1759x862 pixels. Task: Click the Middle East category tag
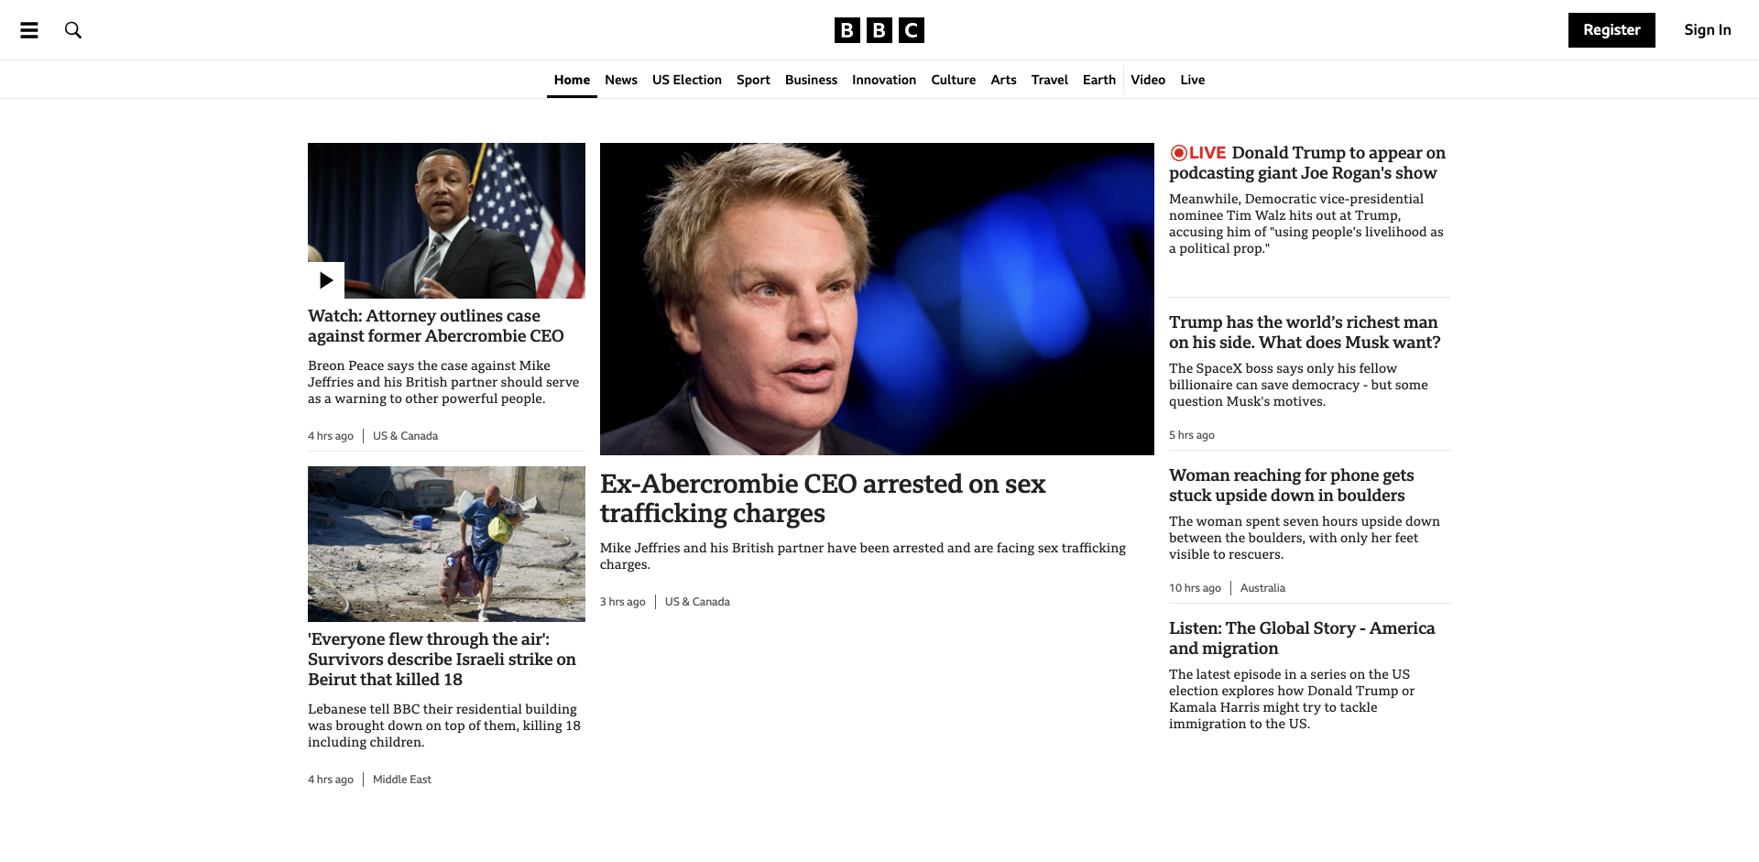click(402, 780)
